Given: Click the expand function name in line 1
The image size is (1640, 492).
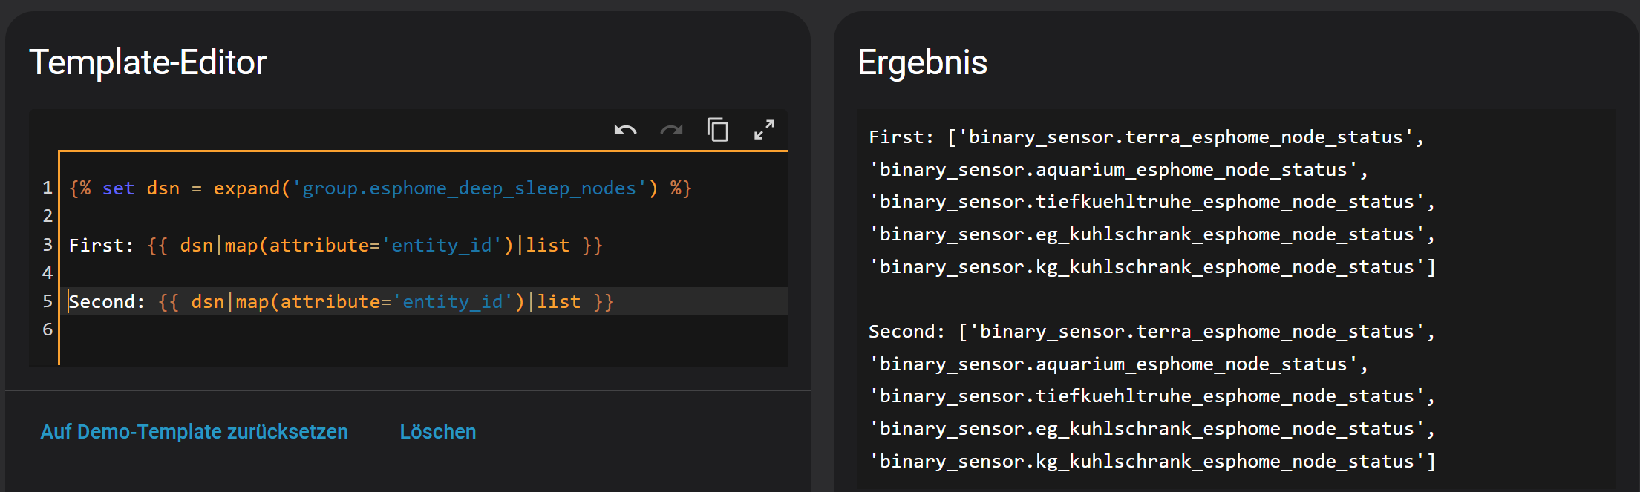Looking at the screenshot, I should (x=246, y=188).
